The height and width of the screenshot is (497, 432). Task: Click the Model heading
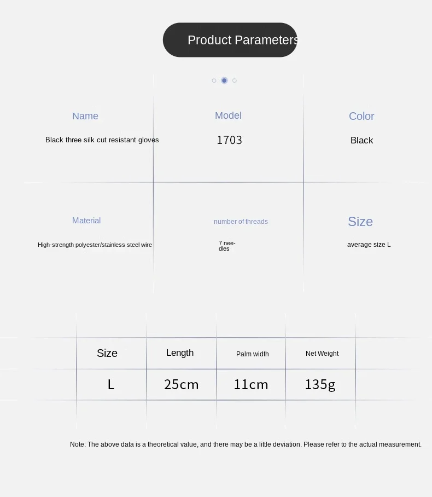point(228,115)
